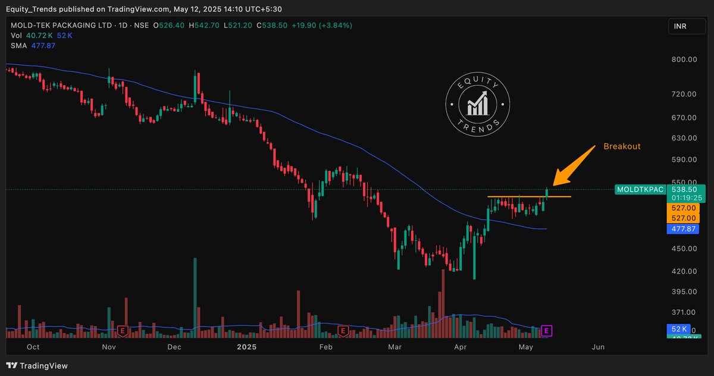Click the 800.00 price axis label
Screen dimensions: 714x376
[684, 59]
